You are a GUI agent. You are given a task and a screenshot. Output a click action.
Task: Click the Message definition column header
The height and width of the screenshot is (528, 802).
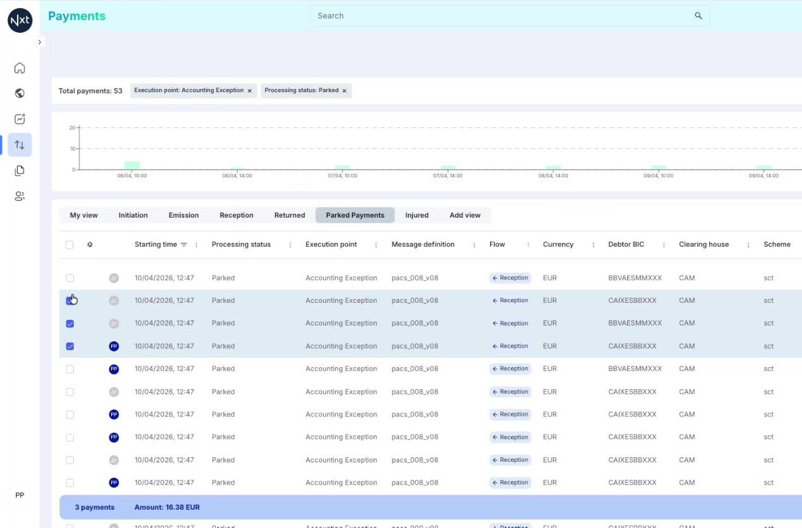[x=423, y=245]
